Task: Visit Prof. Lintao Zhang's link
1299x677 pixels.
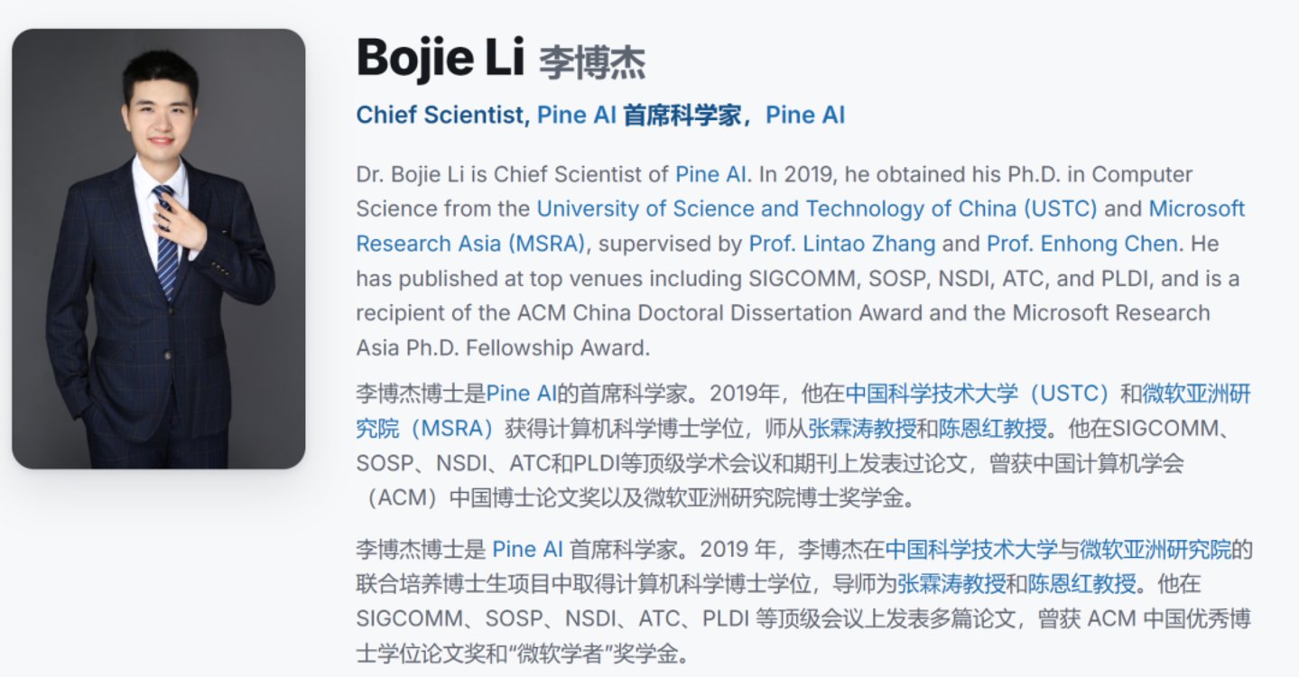Action: pyautogui.click(x=842, y=244)
